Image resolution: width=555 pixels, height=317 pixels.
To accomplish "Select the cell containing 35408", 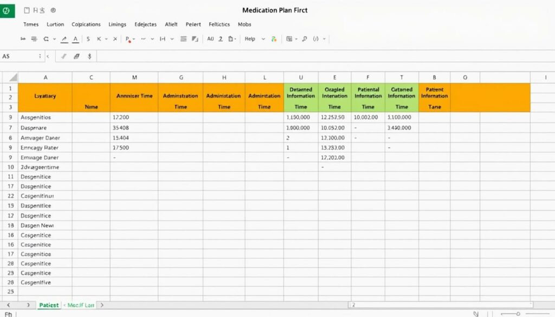I will coord(134,128).
